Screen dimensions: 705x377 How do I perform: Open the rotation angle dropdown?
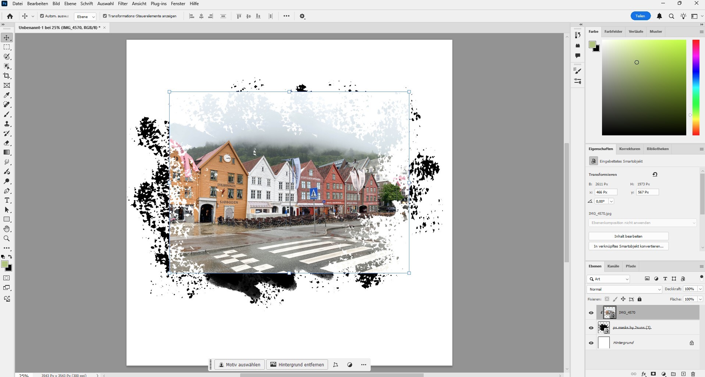tap(611, 201)
